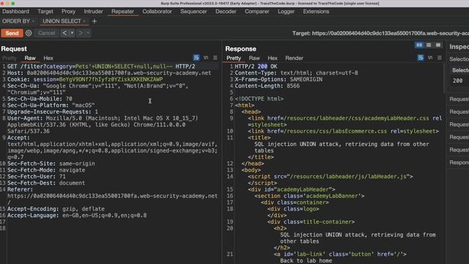Click the Cookie session value in request
The height and width of the screenshot is (264, 469).
(x=111, y=80)
